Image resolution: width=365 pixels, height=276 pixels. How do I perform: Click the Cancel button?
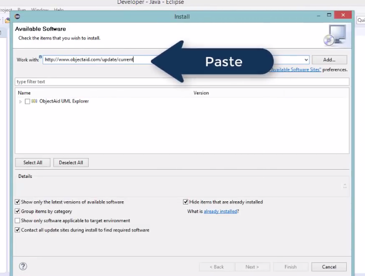(329, 267)
